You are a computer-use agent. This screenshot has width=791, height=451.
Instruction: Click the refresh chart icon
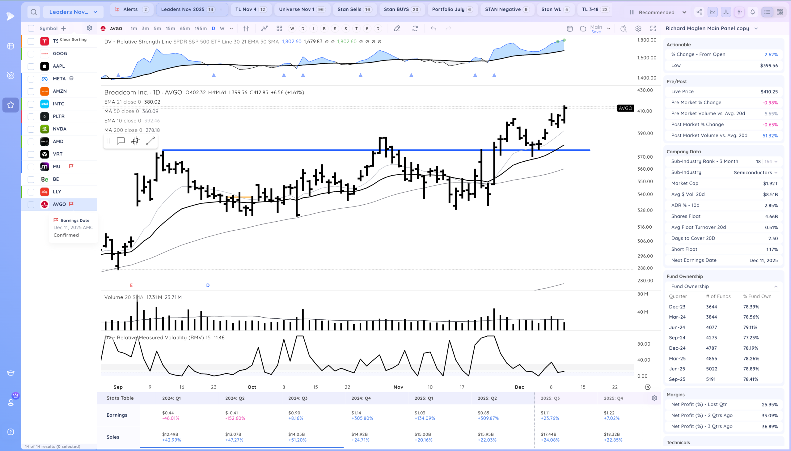coord(415,28)
